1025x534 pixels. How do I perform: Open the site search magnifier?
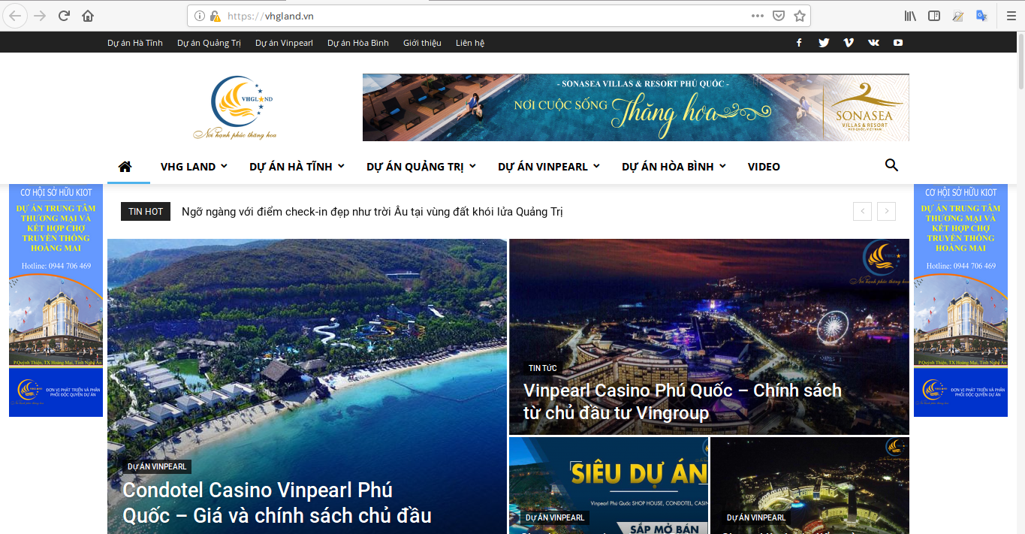(x=891, y=165)
